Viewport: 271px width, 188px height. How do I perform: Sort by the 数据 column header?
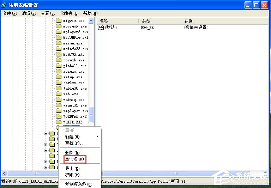click(225, 21)
